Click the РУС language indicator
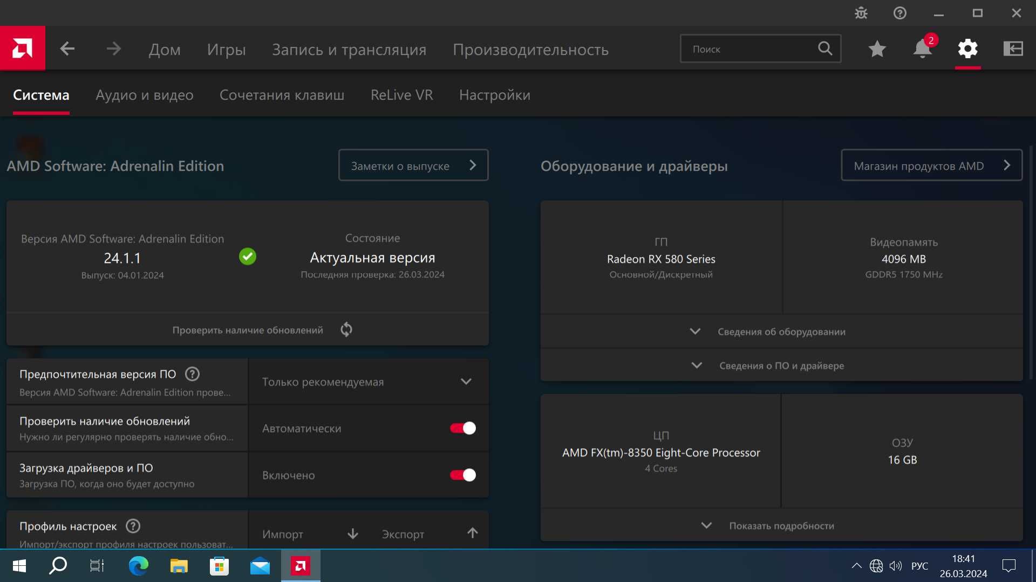Image resolution: width=1036 pixels, height=582 pixels. (x=919, y=566)
